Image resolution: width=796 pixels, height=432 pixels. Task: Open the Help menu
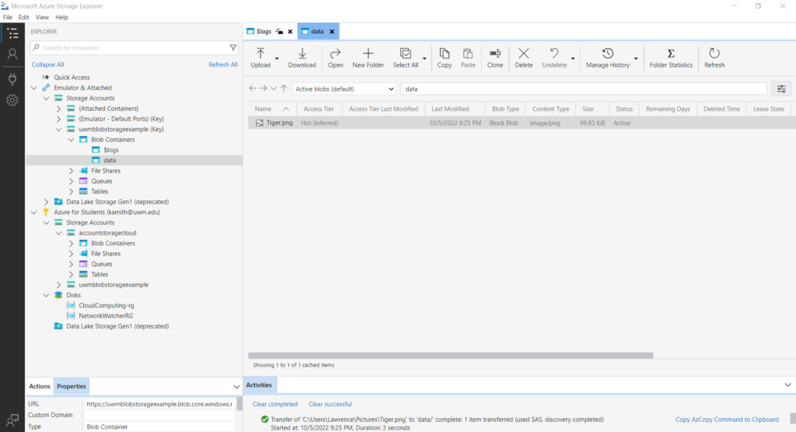click(x=62, y=17)
